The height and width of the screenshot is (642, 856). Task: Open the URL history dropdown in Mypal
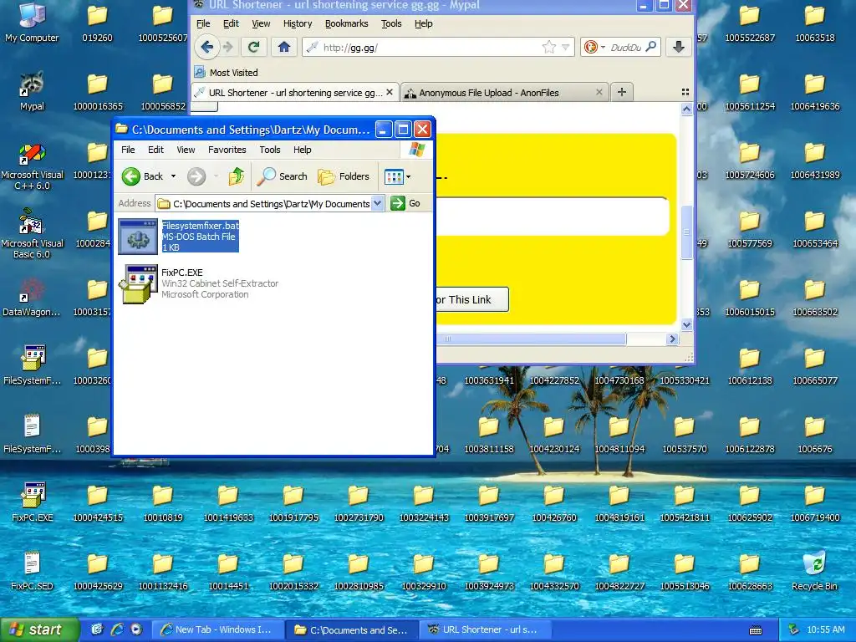click(566, 48)
